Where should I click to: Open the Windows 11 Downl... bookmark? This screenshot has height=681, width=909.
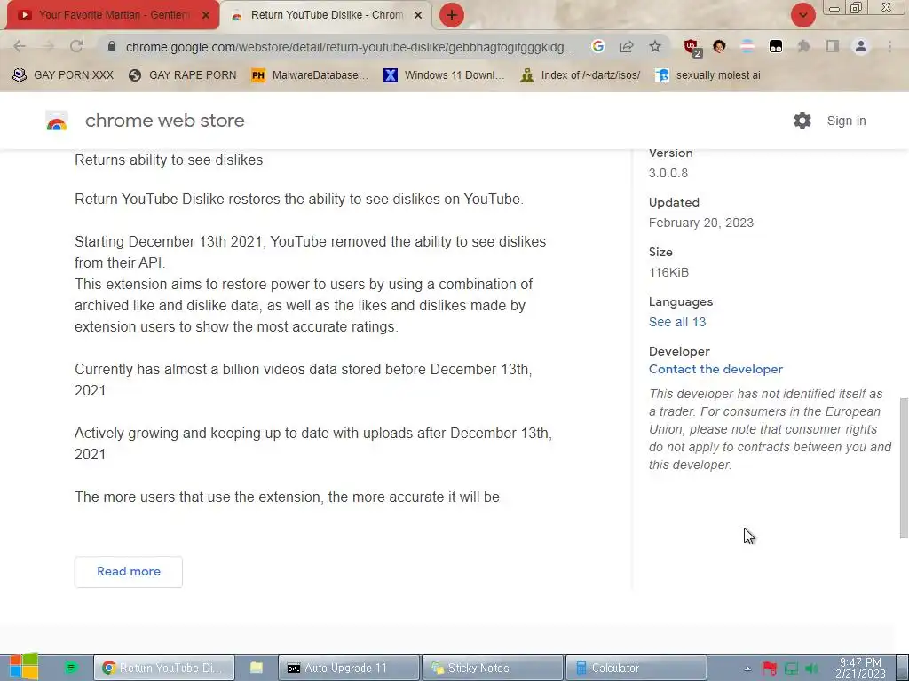(x=444, y=75)
